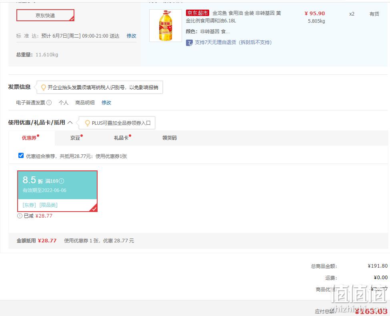Image resolution: width=390 pixels, height=316 pixels.
Task: Open the cooking oil product thumbnail
Action: pos(166,25)
